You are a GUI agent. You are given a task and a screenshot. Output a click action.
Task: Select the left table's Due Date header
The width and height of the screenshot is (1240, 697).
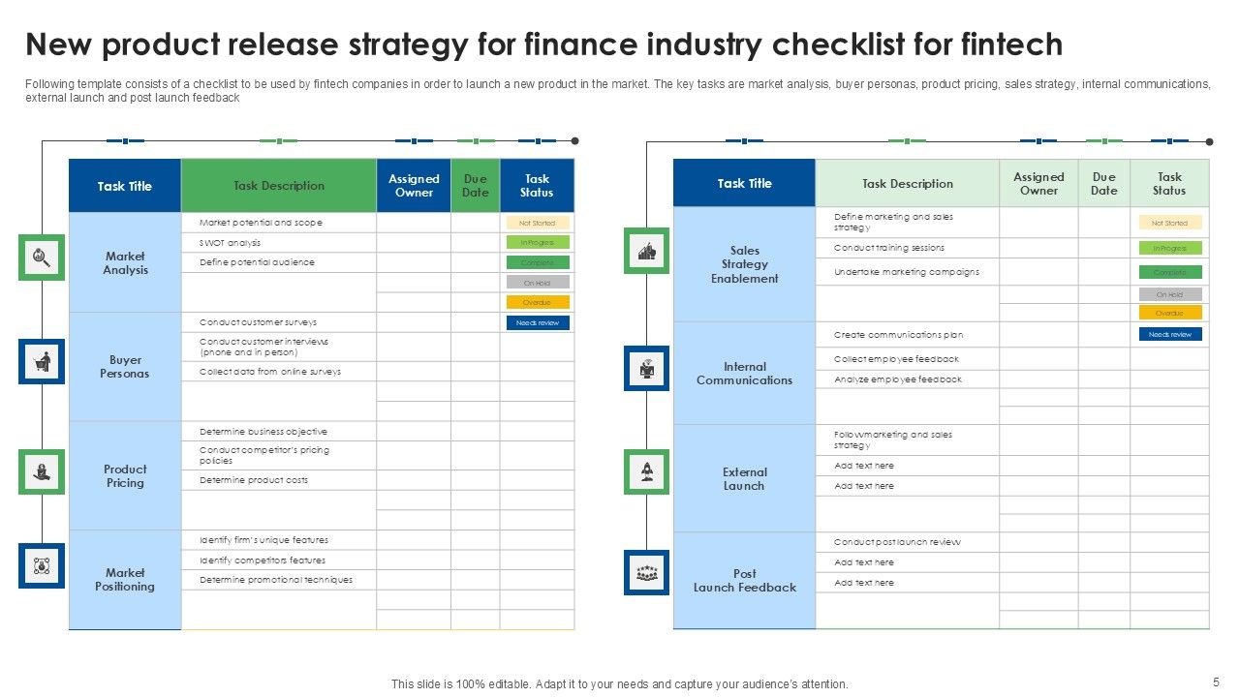[x=476, y=186]
